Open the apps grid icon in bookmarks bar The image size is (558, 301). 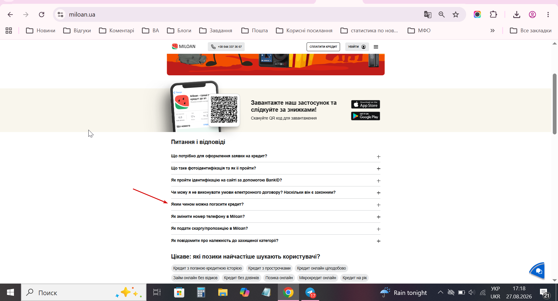(x=9, y=31)
